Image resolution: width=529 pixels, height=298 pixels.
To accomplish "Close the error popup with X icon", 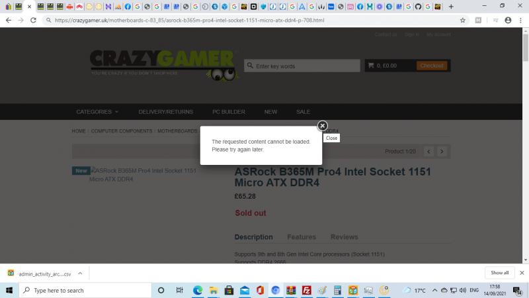I will tap(322, 126).
